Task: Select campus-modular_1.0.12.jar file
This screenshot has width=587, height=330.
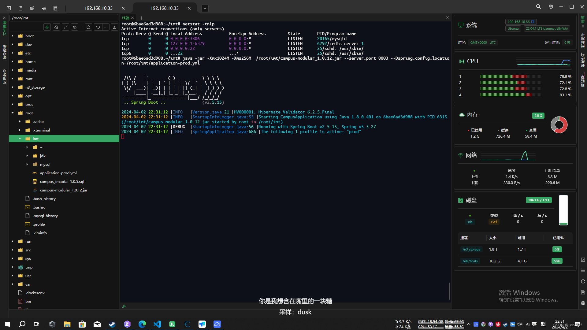Action: pos(64,190)
